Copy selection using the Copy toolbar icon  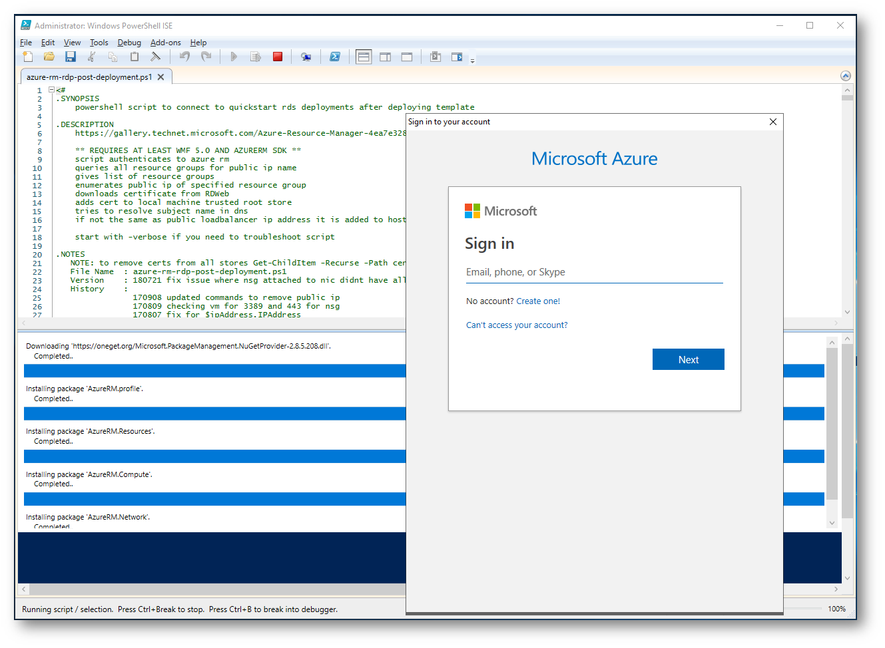coord(113,57)
